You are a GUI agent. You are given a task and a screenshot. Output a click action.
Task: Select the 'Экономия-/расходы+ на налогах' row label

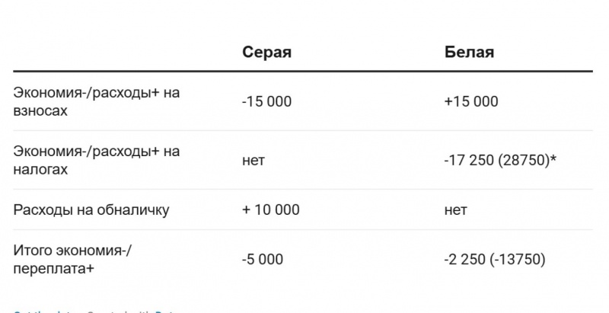[97, 160]
